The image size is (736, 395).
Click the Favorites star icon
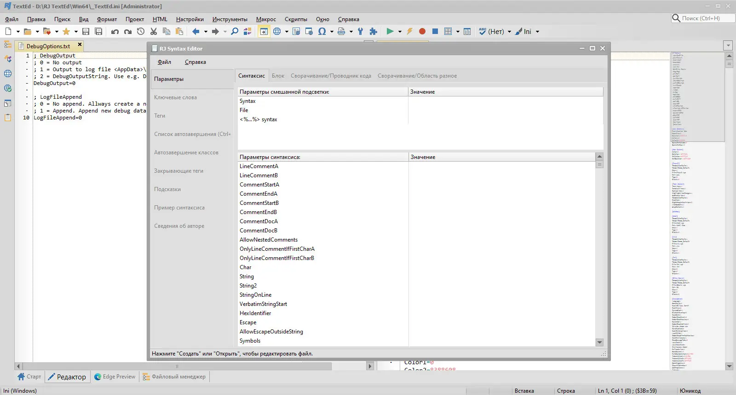66,31
